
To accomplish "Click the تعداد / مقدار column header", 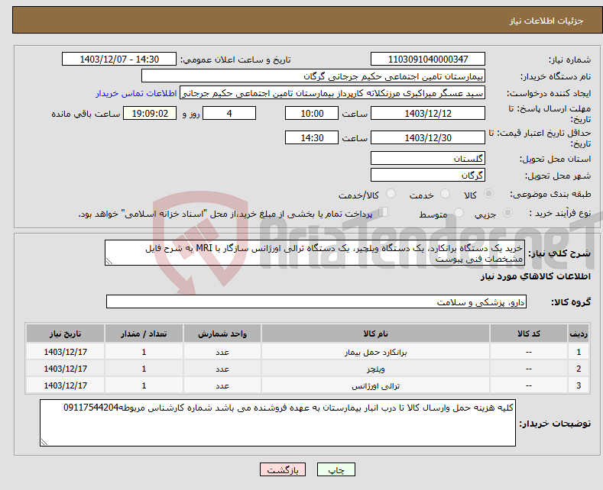I will (x=144, y=334).
